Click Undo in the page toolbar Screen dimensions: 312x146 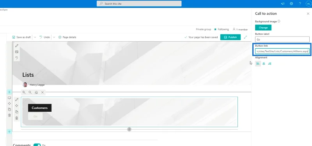(44, 37)
